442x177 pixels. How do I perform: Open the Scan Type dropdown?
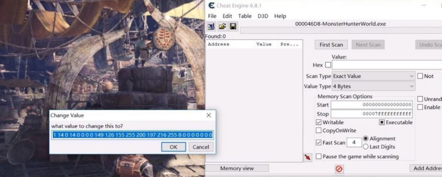[373, 76]
